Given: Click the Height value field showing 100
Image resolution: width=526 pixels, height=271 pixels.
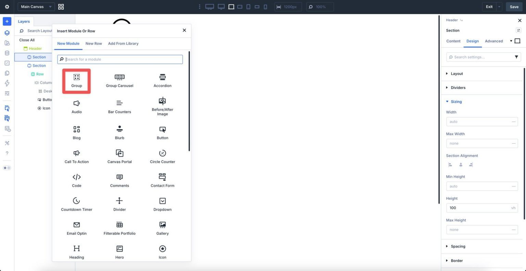Looking at the screenshot, I should click(482, 208).
